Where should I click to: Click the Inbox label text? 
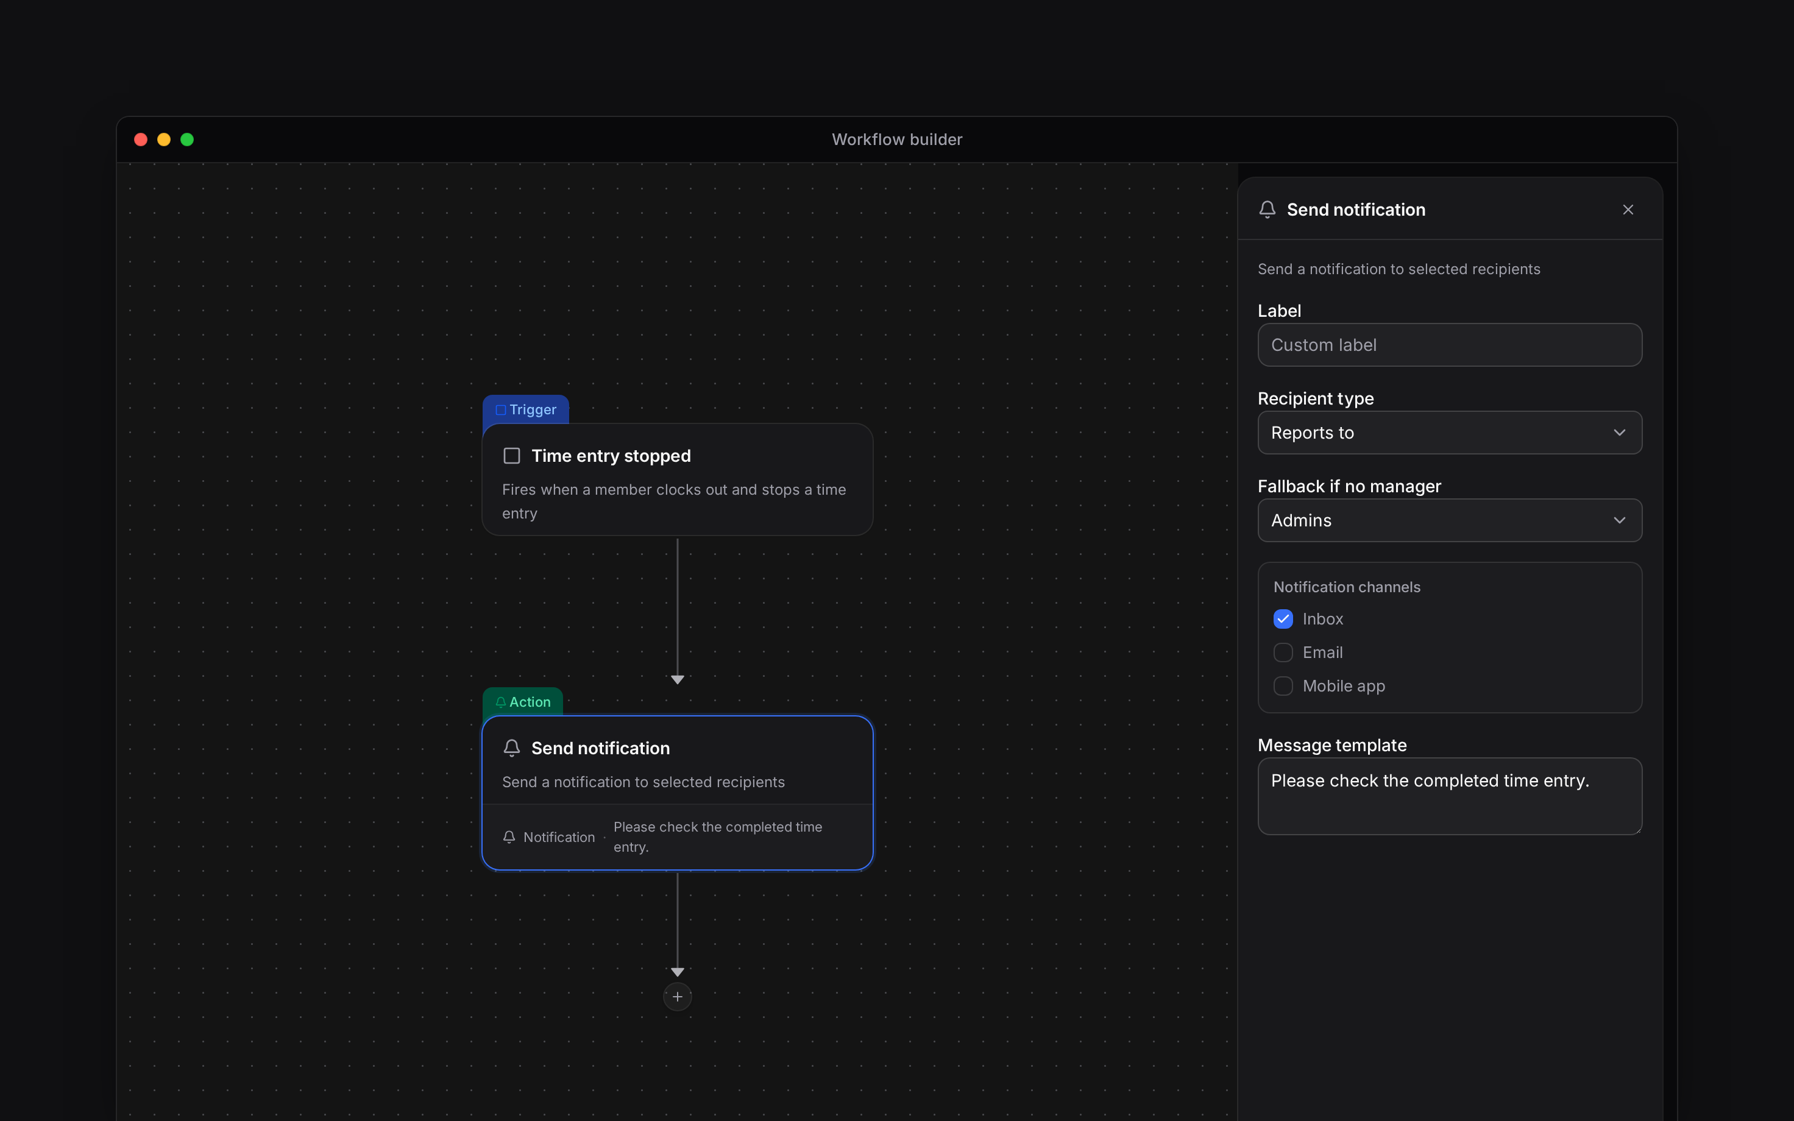(x=1322, y=619)
